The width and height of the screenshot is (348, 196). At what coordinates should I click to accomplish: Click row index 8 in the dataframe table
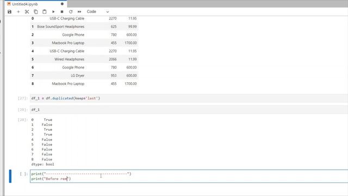click(33, 84)
